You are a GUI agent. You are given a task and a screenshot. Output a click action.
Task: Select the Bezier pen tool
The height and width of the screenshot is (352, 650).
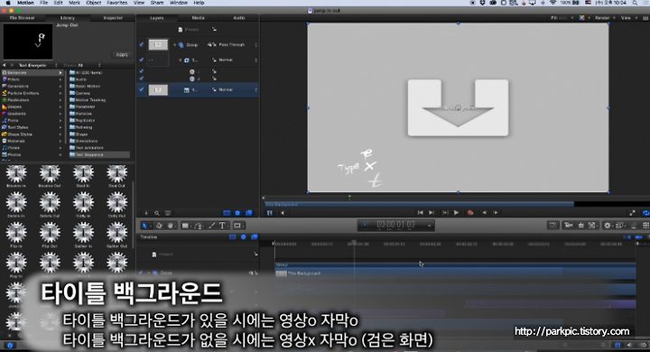199,226
